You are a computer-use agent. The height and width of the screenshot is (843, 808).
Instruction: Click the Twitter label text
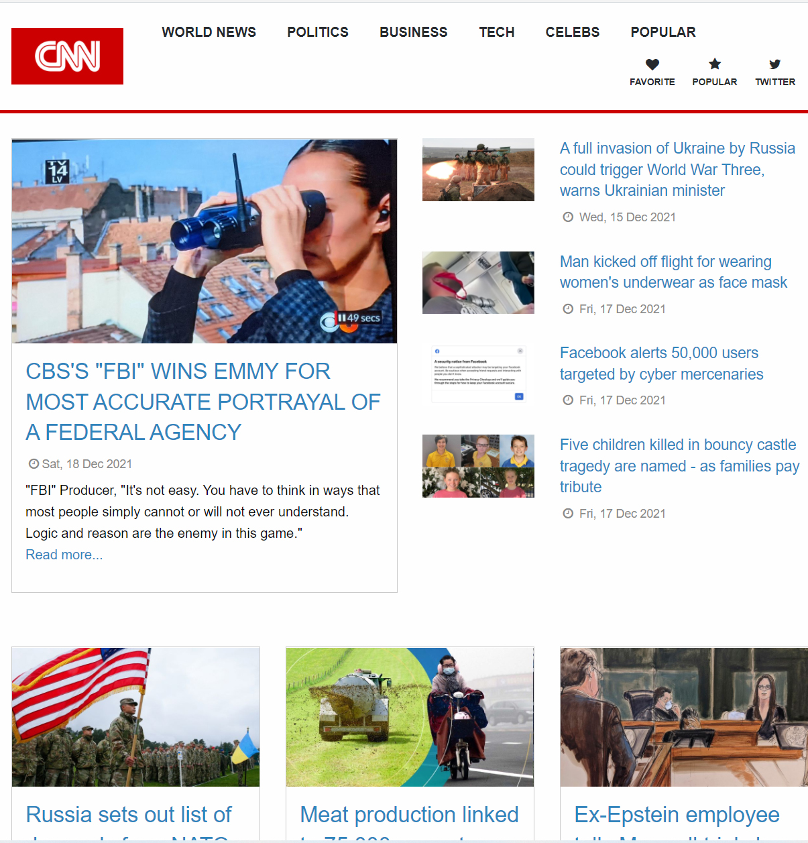coord(775,82)
